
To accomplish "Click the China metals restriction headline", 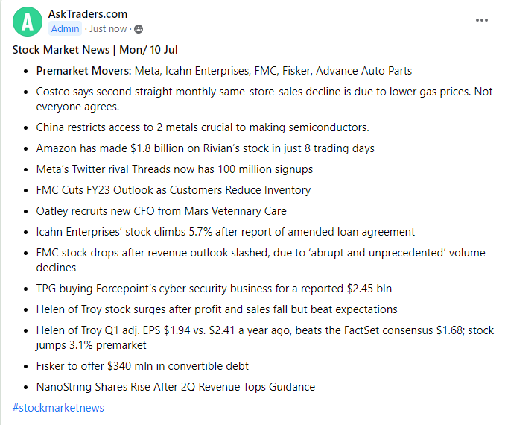I will [x=203, y=127].
